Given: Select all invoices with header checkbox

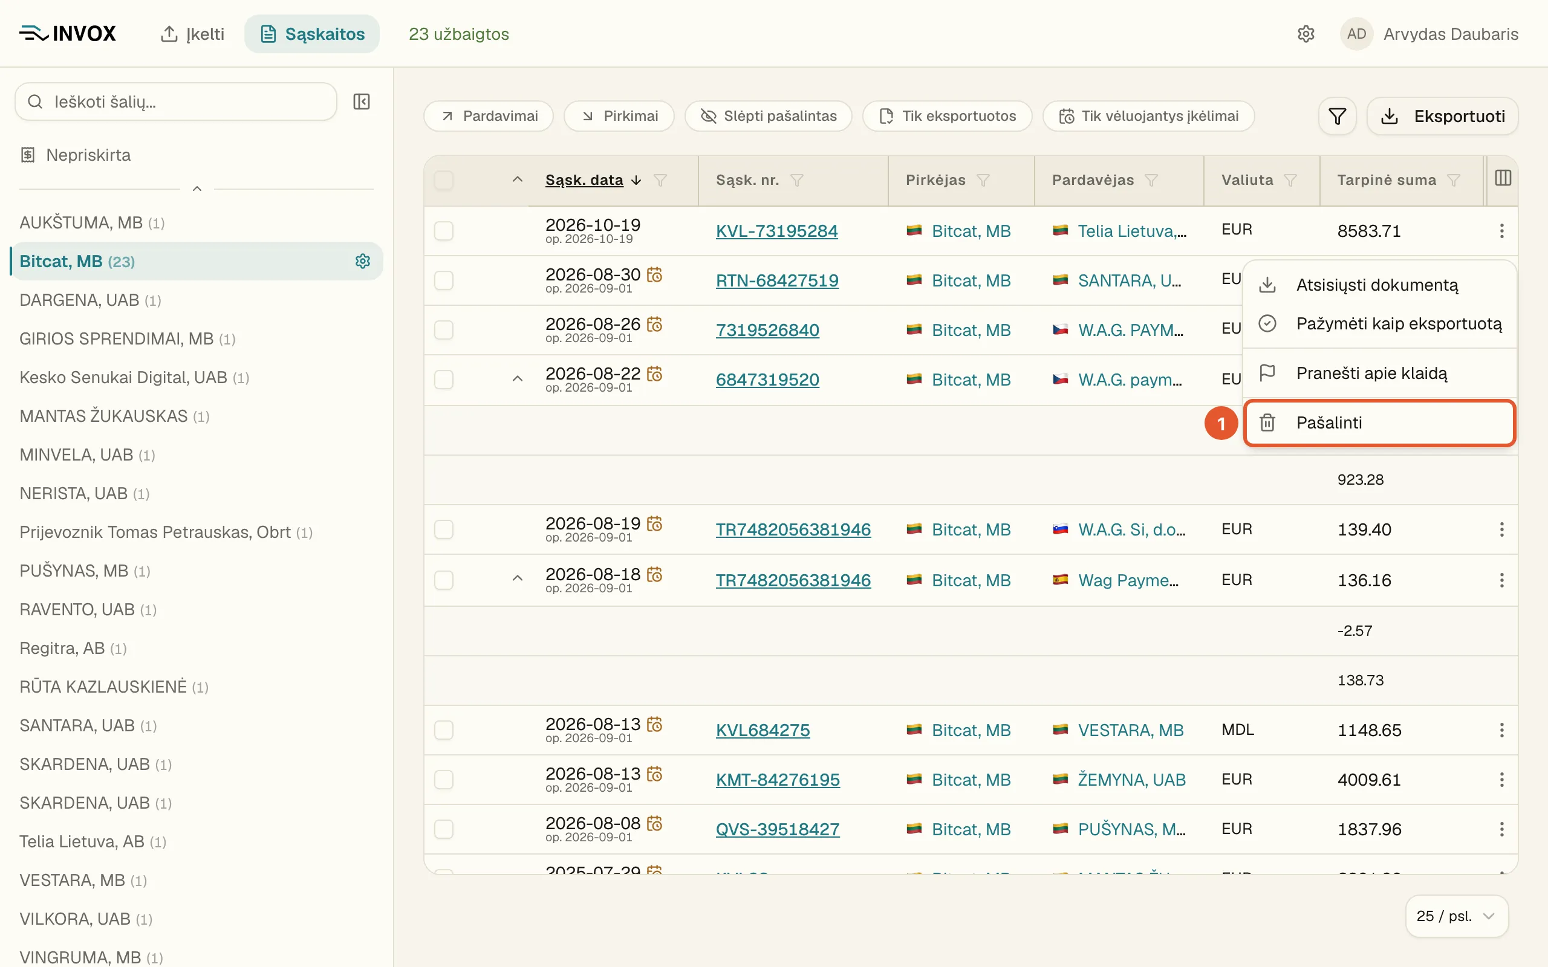Looking at the screenshot, I should click(x=443, y=180).
